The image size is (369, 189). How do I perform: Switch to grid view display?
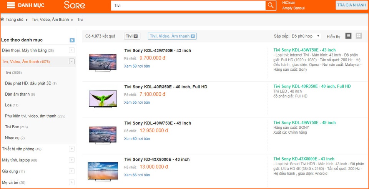(359, 36)
